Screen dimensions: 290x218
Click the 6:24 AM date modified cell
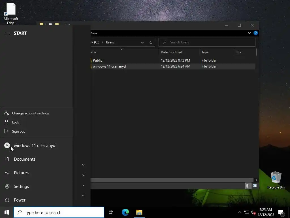click(x=176, y=66)
